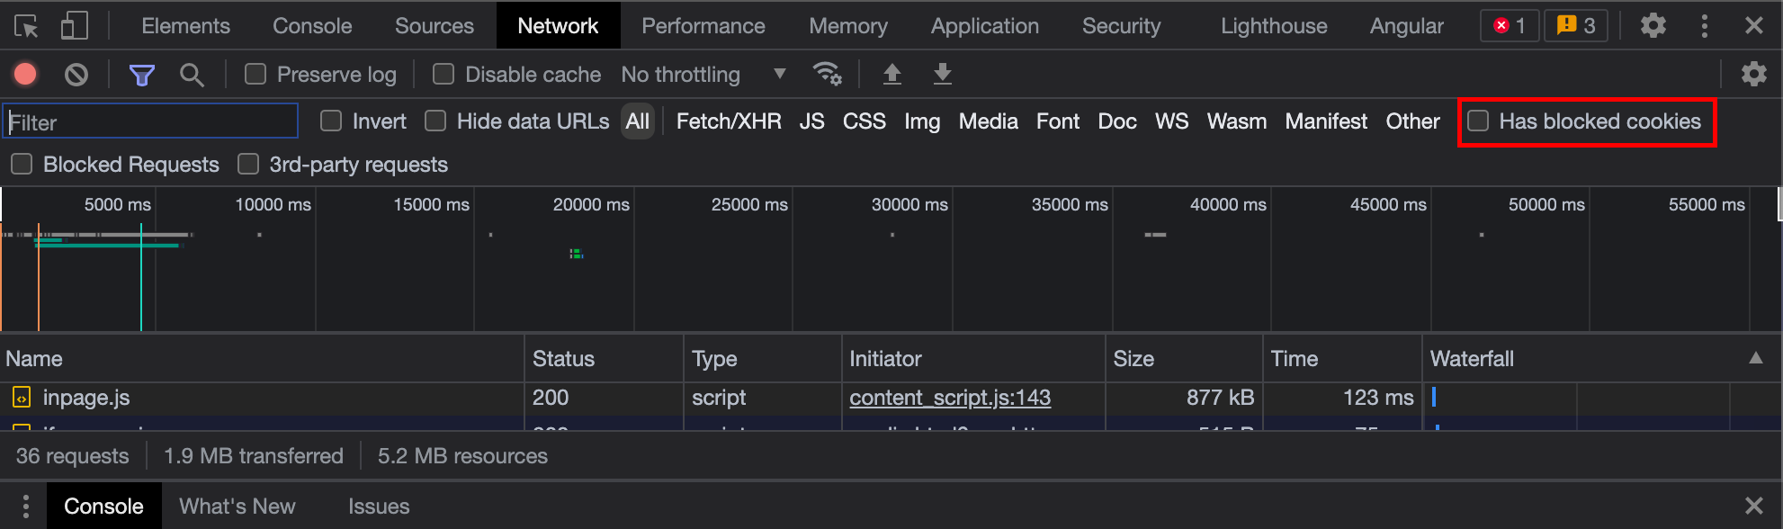This screenshot has width=1783, height=529.
Task: Switch to the Console tab in top bar
Action: 312,26
